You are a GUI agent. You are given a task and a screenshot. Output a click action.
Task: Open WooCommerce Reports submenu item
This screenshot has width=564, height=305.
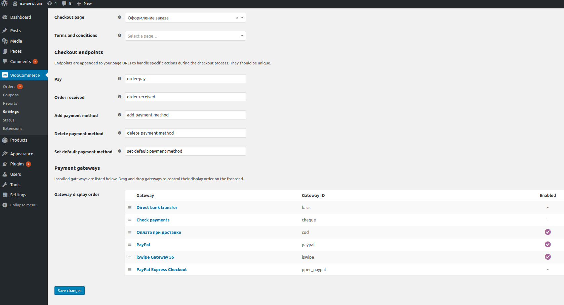point(10,103)
